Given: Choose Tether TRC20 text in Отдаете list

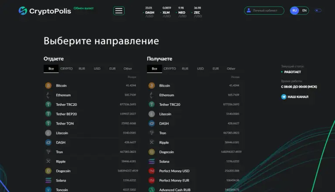Looking at the screenshot, I should 66,104.
